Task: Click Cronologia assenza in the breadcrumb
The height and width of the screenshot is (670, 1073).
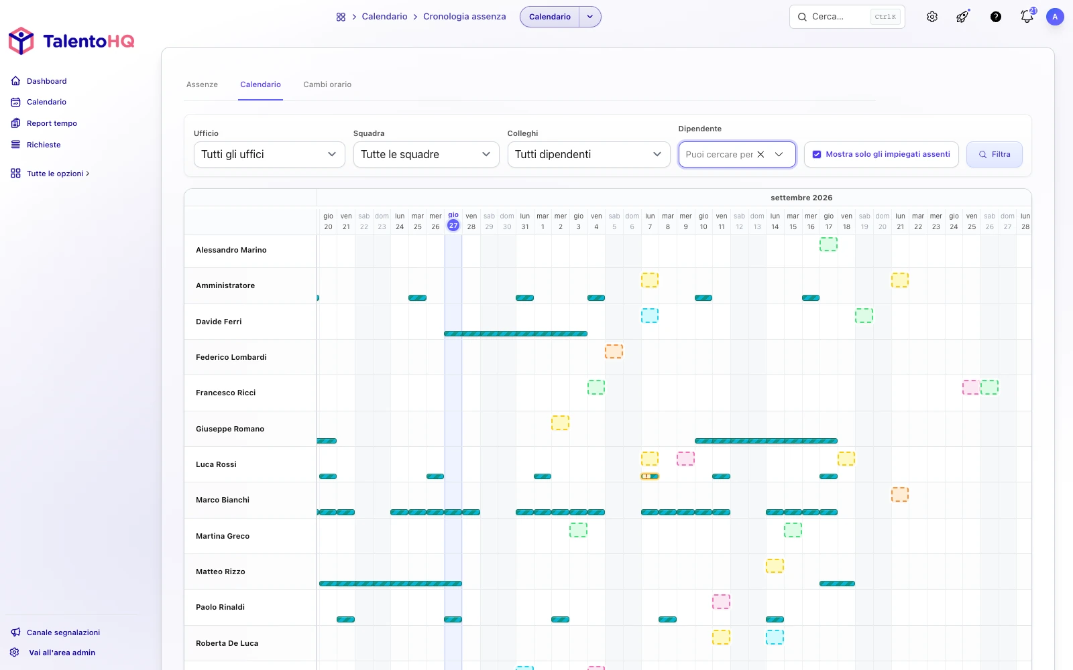Action: tap(465, 17)
